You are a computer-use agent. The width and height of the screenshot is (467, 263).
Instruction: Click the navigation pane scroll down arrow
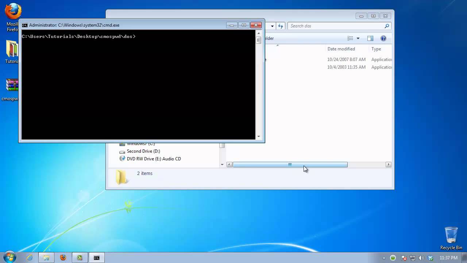(x=222, y=165)
